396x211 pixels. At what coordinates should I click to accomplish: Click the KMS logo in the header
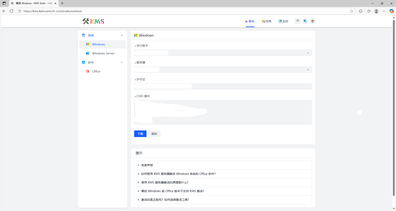(x=93, y=21)
